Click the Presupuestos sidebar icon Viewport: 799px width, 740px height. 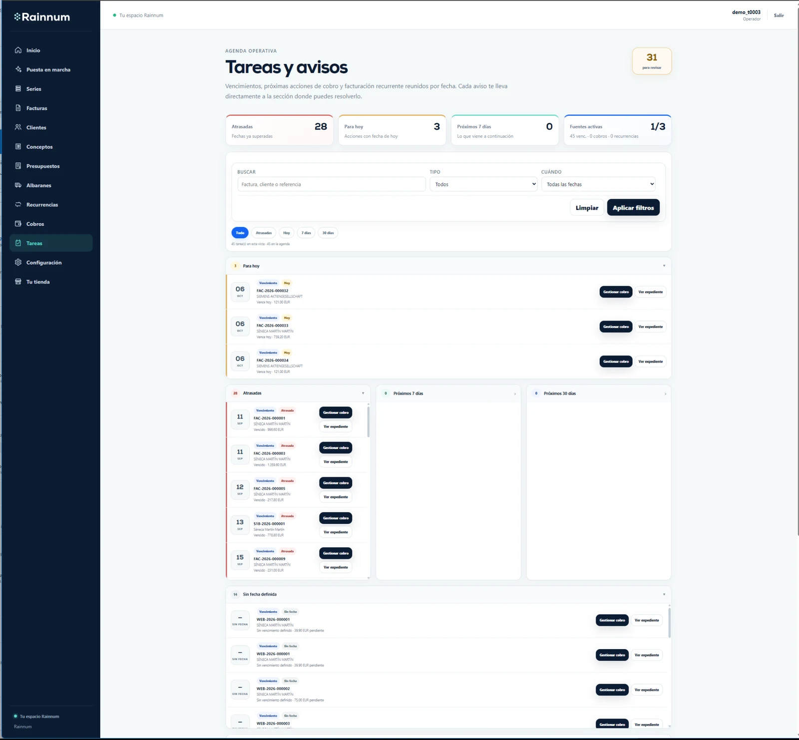tap(18, 166)
